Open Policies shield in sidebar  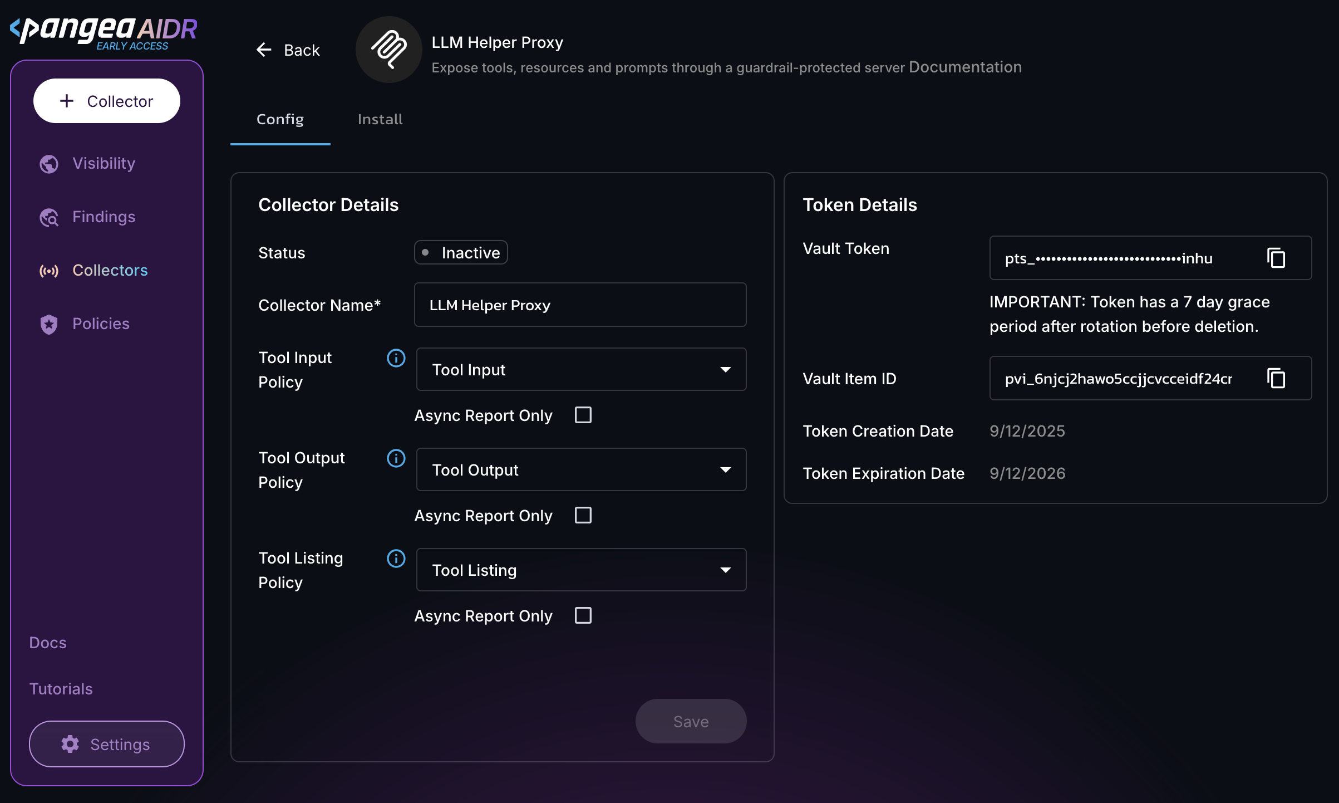pos(49,324)
